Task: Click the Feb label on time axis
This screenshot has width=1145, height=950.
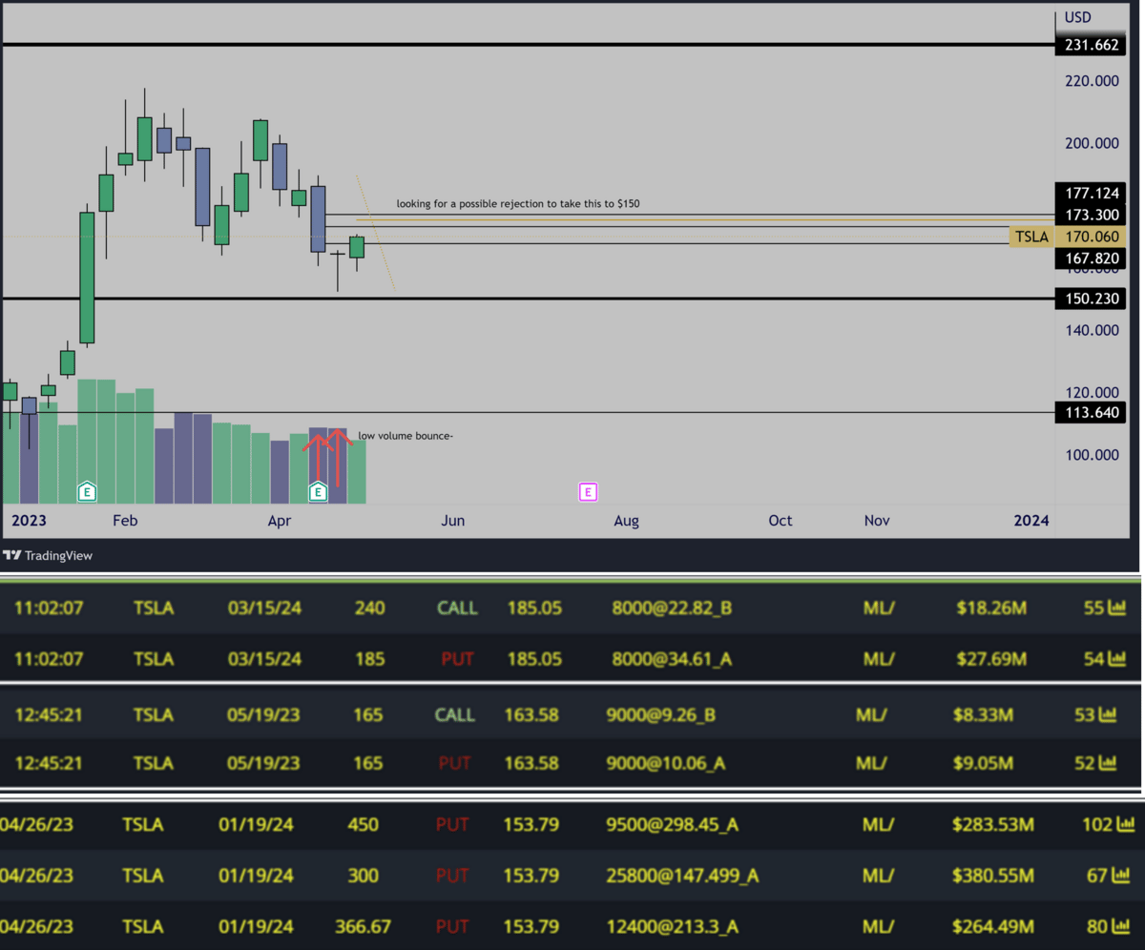Action: tap(125, 521)
